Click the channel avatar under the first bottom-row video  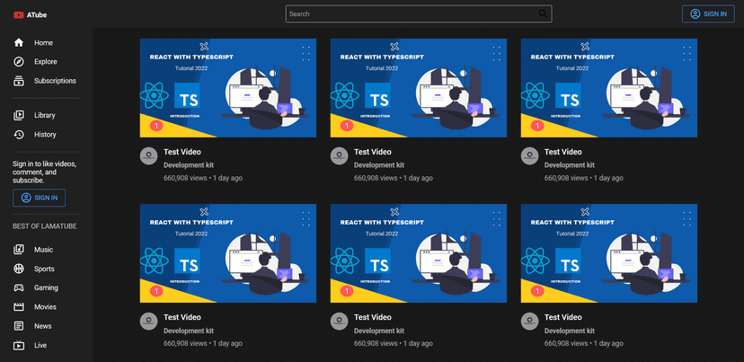pos(148,322)
